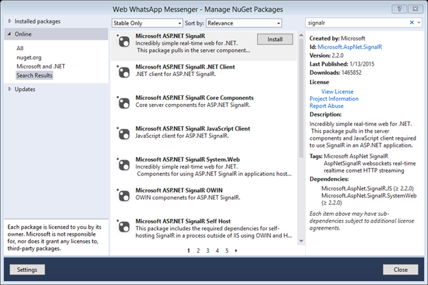Go to results page 3

(208, 250)
